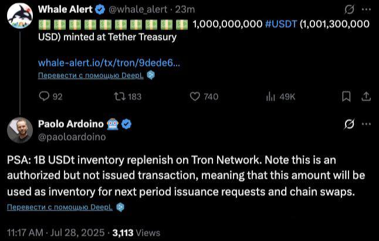Image resolution: width=379 pixels, height=241 pixels.
Task: Click Grok icon on Whale Alert tweet
Action: tap(350, 9)
